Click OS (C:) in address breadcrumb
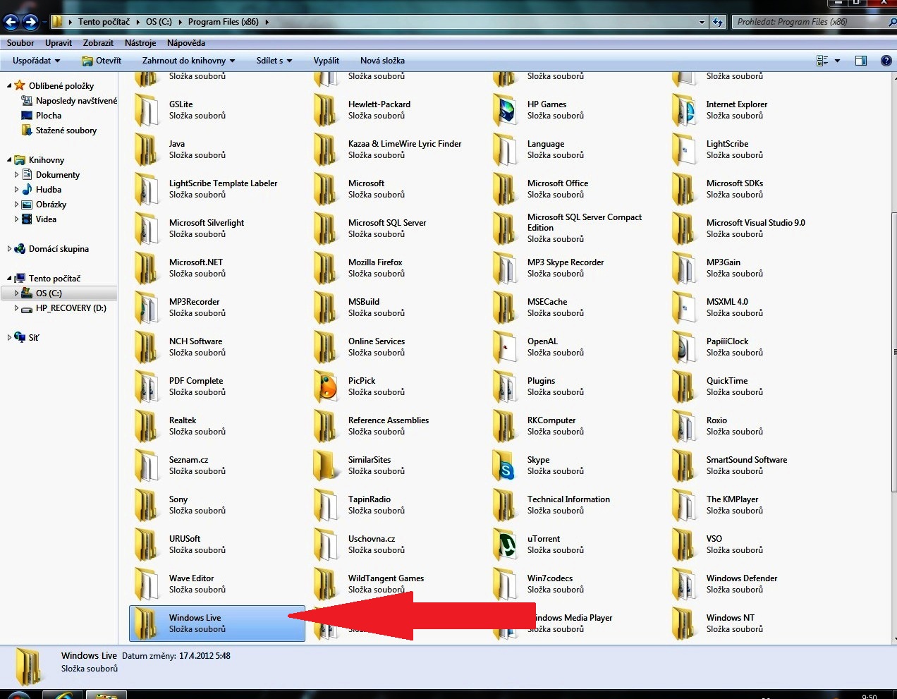 [x=159, y=22]
